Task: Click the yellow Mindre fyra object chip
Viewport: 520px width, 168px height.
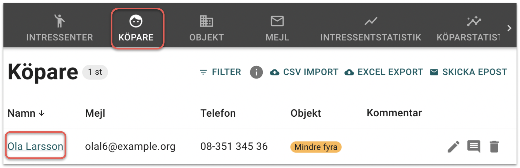Action: [x=316, y=147]
